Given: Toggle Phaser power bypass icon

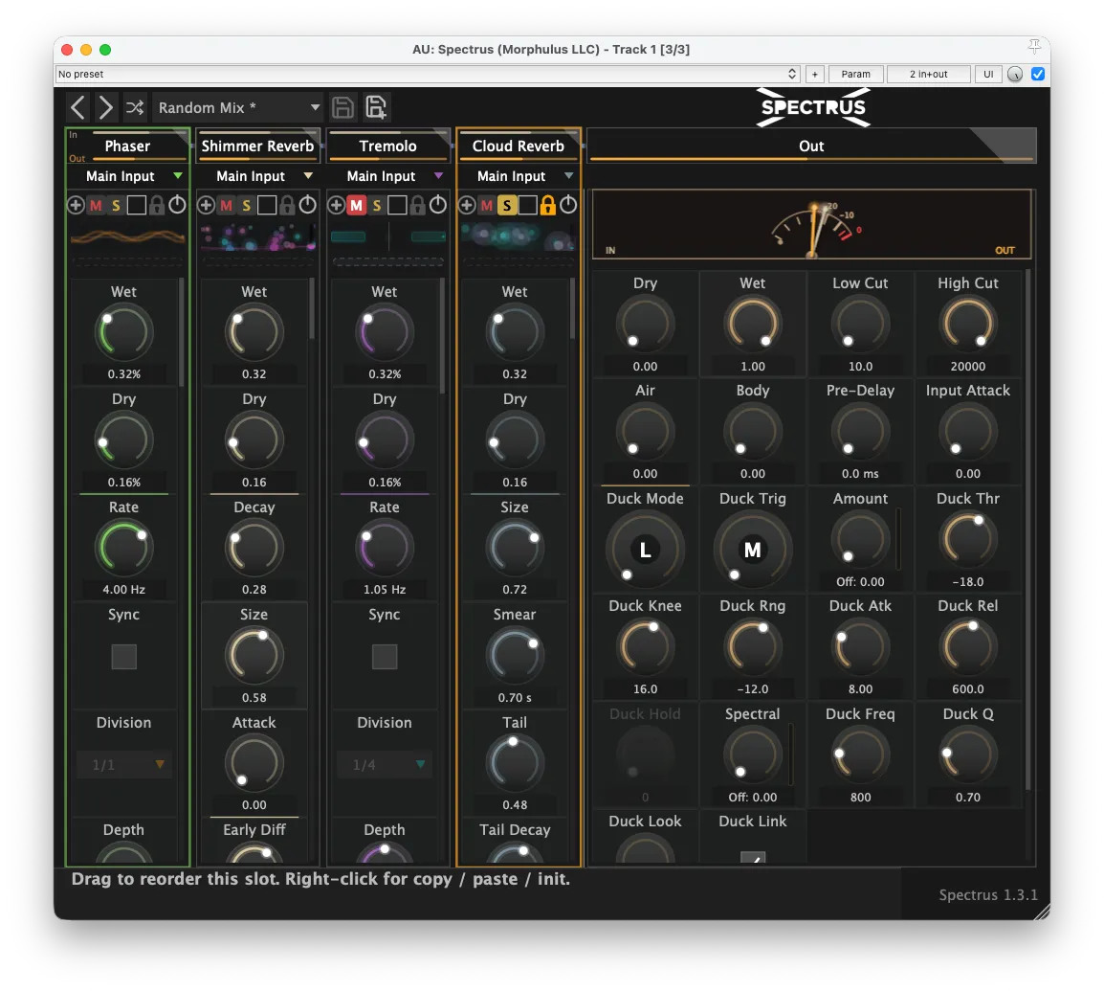Looking at the screenshot, I should [177, 204].
